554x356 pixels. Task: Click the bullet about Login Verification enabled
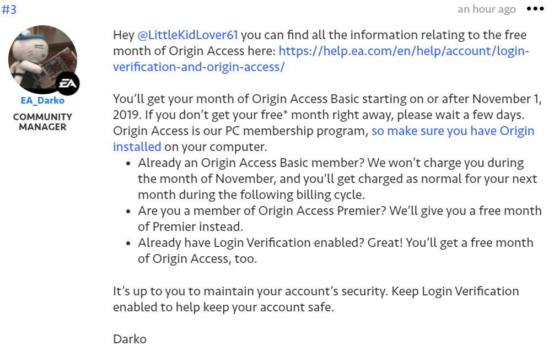pyautogui.click(x=336, y=251)
